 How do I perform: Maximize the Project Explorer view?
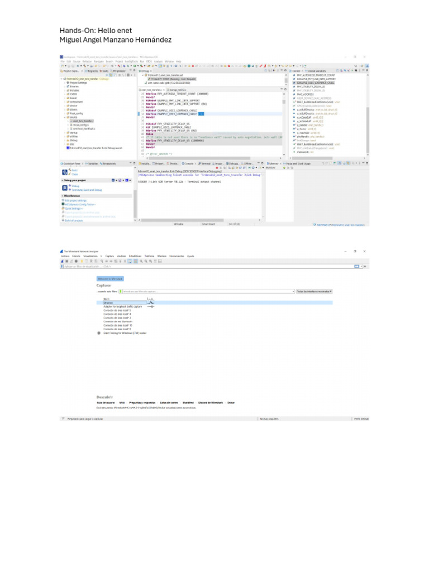coord(134,71)
